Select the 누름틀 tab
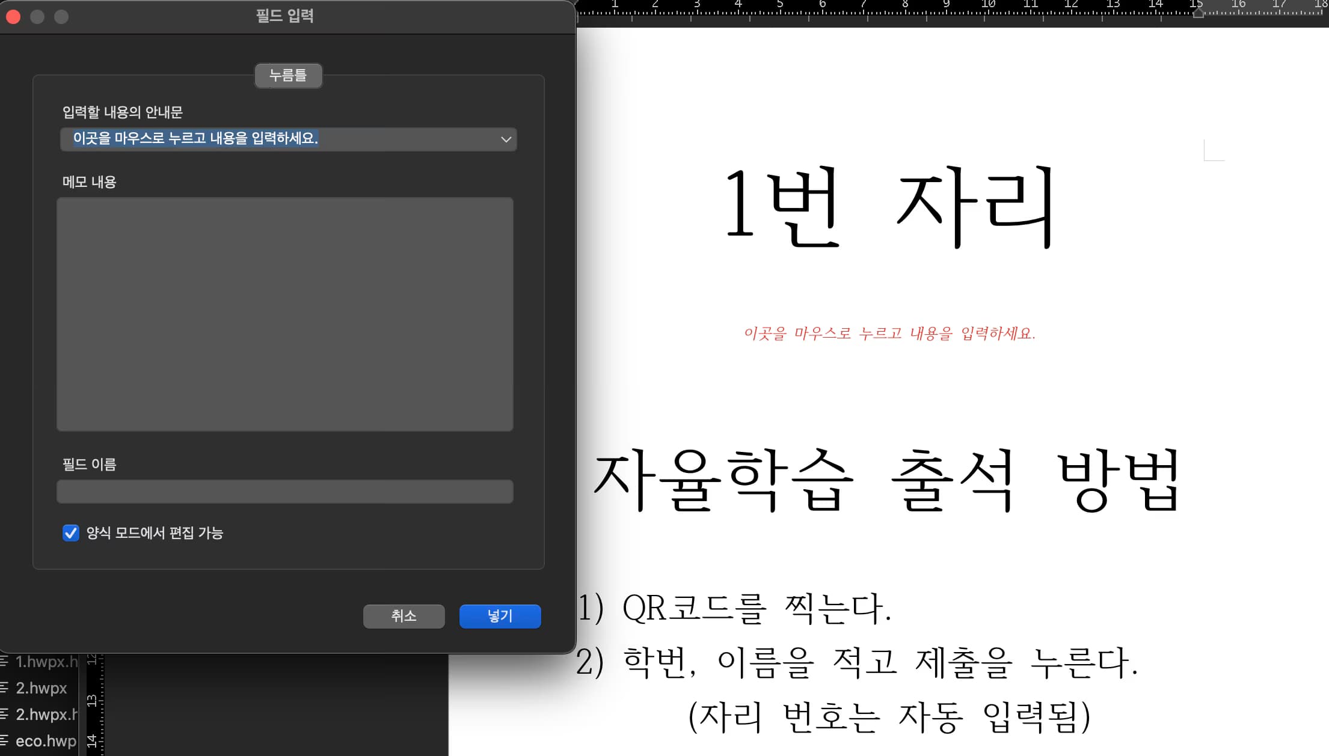This screenshot has height=756, width=1329. tap(288, 76)
